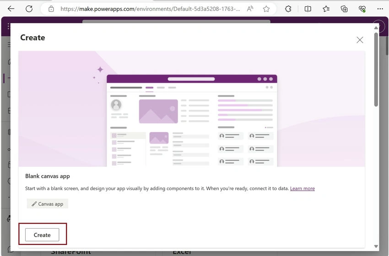Click the Canvas app tag
The height and width of the screenshot is (256, 389).
(48, 204)
